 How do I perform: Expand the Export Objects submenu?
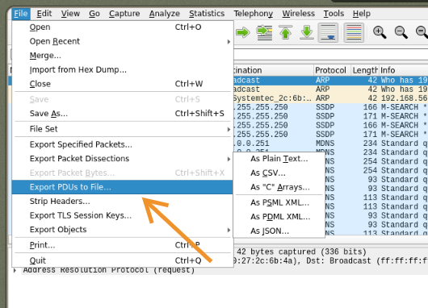point(123,230)
